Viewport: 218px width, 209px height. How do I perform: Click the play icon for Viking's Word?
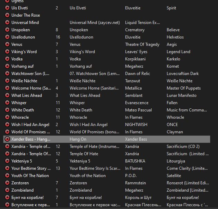coord(7,51)
